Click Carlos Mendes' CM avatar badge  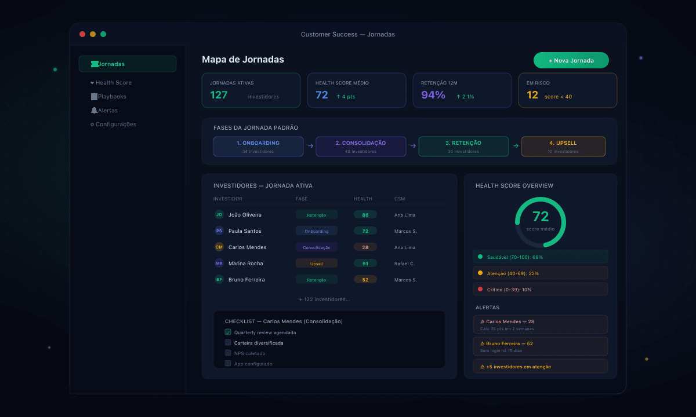(x=219, y=247)
